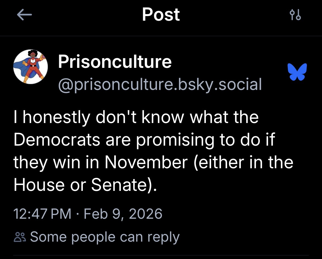The width and height of the screenshot is (322, 259).
Task: Click the word promising in the post
Action: coord(175,140)
